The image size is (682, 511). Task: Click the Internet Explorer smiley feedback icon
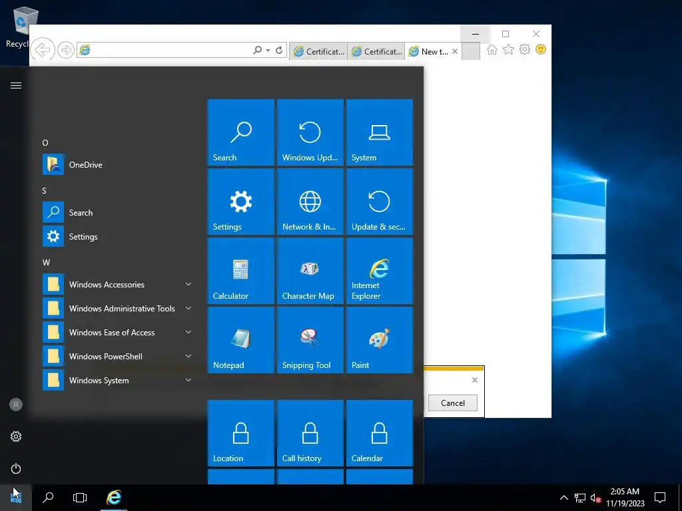point(541,49)
